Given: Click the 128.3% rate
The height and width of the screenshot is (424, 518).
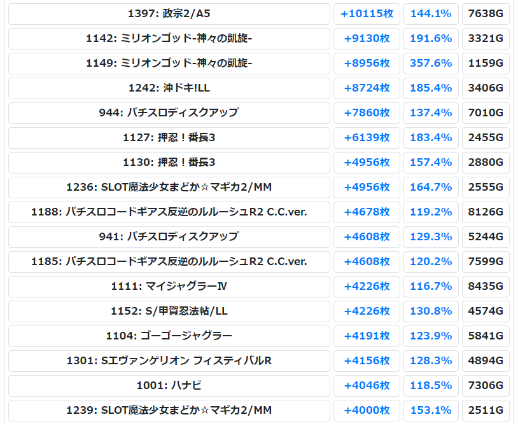Looking at the screenshot, I should [431, 361].
